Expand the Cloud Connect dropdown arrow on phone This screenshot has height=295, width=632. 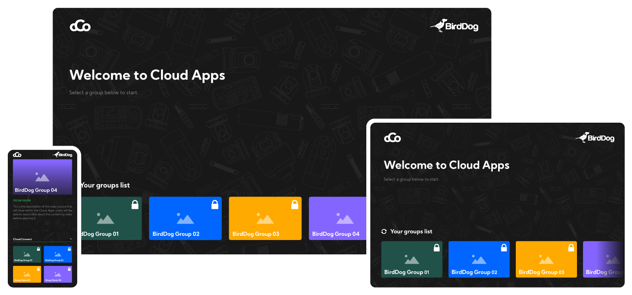(x=71, y=239)
